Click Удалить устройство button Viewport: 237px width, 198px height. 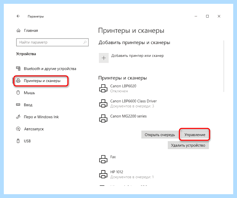(188, 145)
